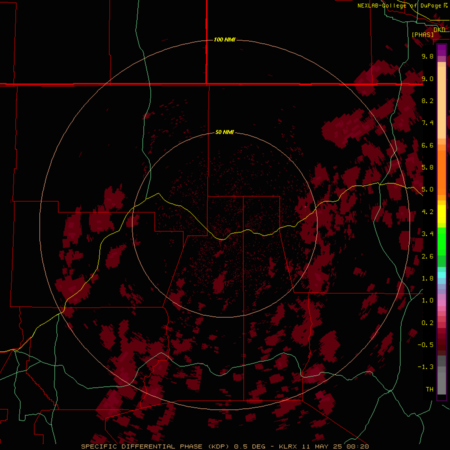
Task: Click the 1.8 value on the color scale
Action: [427, 278]
